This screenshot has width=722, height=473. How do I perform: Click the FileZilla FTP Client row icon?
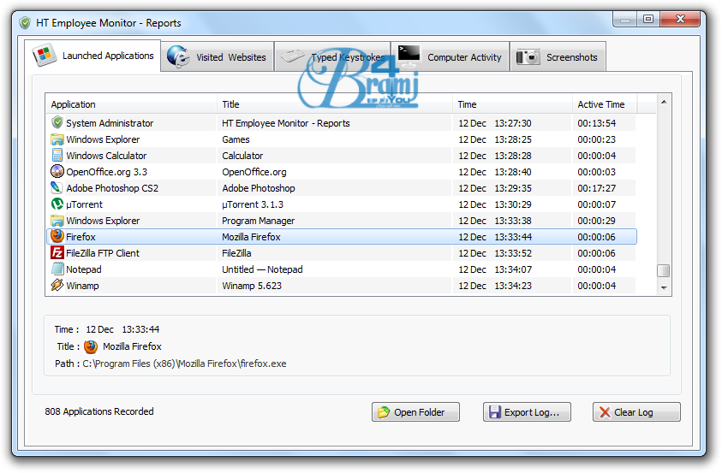(57, 253)
